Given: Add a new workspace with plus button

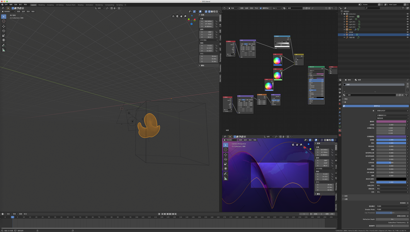Looking at the screenshot, I should click(x=125, y=5).
